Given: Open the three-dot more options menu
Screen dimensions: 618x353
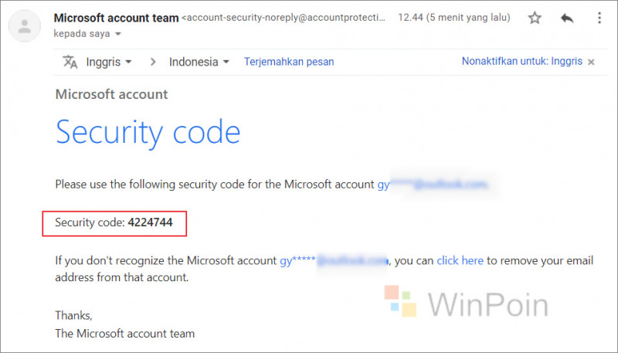Looking at the screenshot, I should [x=599, y=18].
